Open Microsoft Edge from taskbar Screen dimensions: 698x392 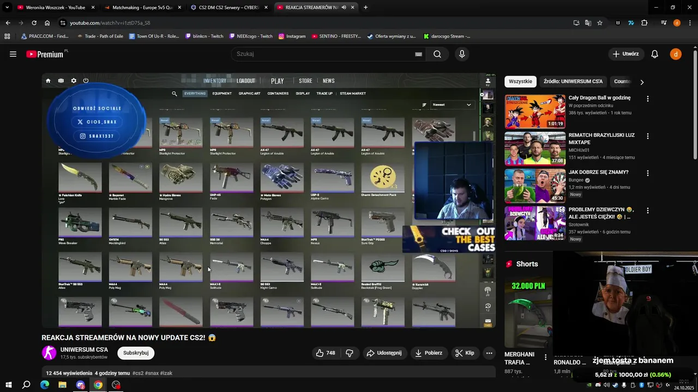(x=45, y=385)
